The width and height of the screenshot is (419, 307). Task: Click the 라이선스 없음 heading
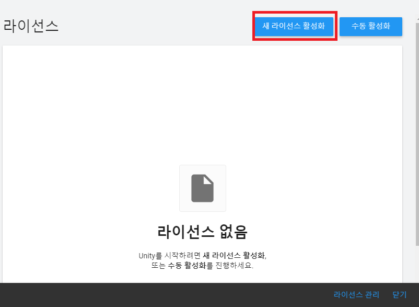tap(202, 232)
